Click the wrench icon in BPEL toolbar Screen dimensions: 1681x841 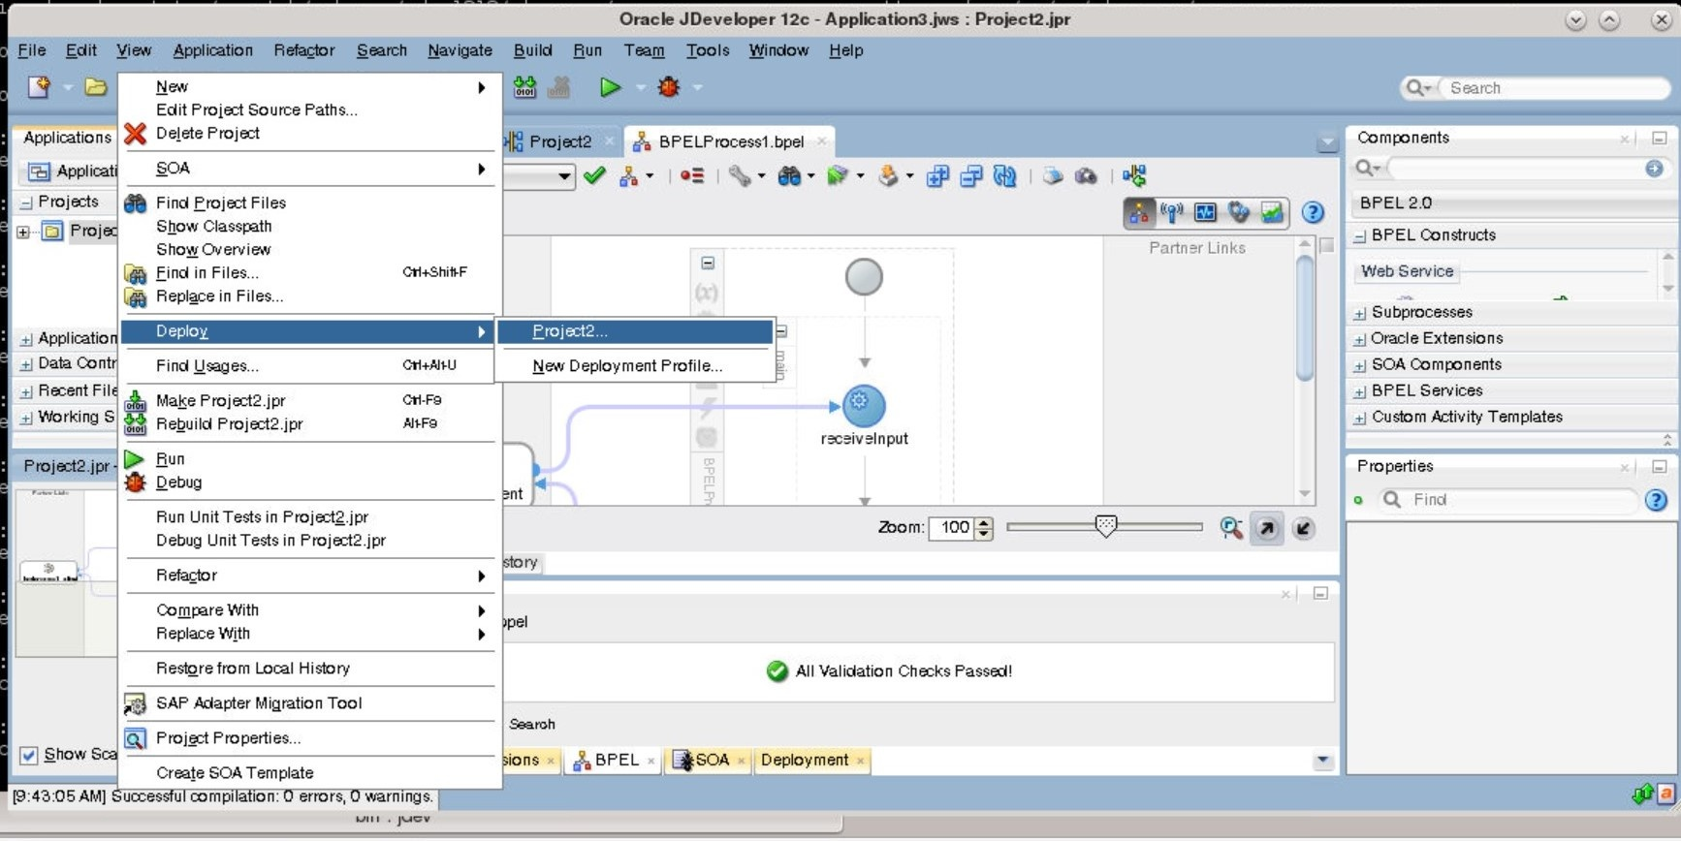coord(740,175)
